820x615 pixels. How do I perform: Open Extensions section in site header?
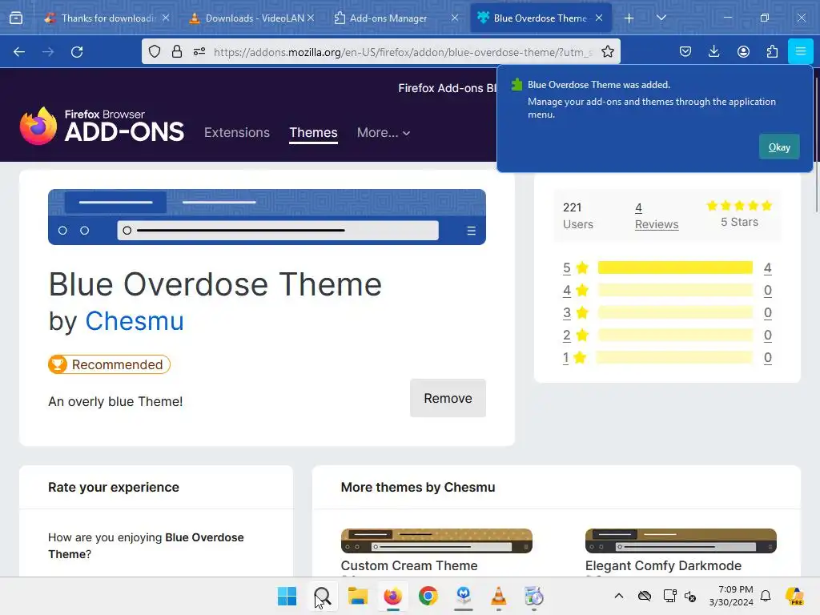pyautogui.click(x=237, y=132)
